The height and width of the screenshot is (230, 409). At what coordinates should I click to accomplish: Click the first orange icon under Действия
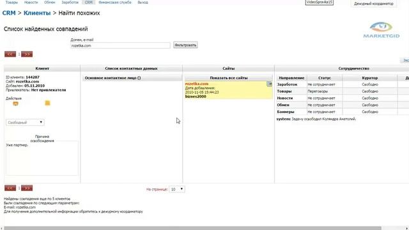tap(15, 103)
